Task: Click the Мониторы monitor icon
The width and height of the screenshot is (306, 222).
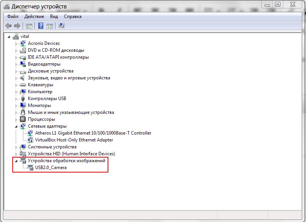Action: click(23, 105)
